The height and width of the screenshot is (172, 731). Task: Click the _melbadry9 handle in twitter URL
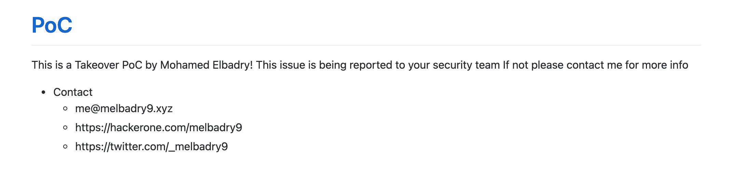pos(198,147)
